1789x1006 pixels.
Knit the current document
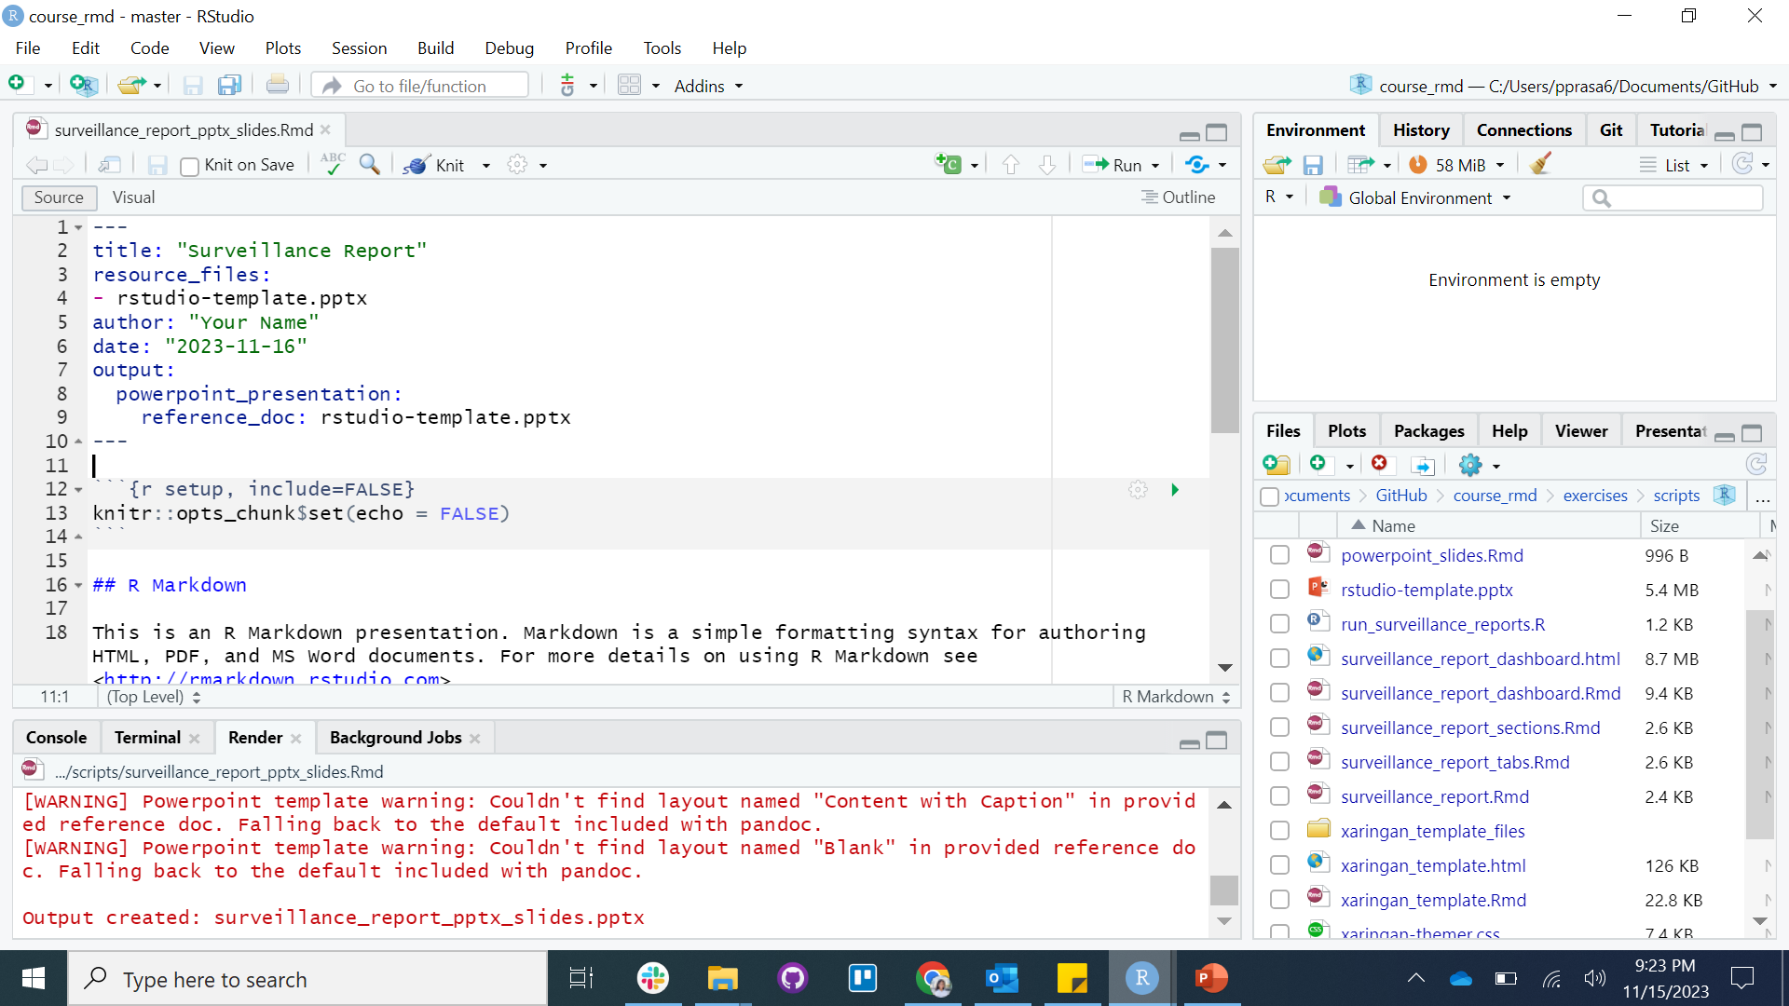[x=435, y=165]
